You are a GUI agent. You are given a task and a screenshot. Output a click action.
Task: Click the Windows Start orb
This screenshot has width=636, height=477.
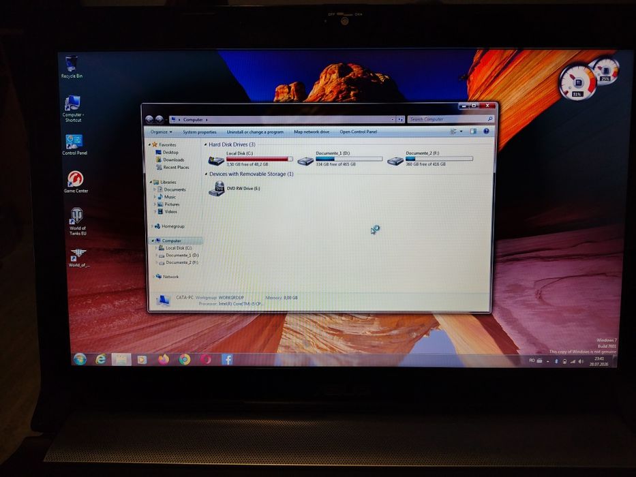80,358
